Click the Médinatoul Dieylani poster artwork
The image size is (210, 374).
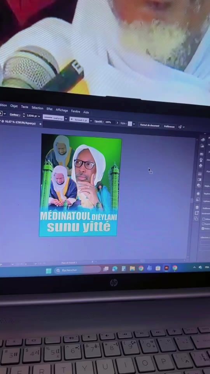tap(80, 185)
